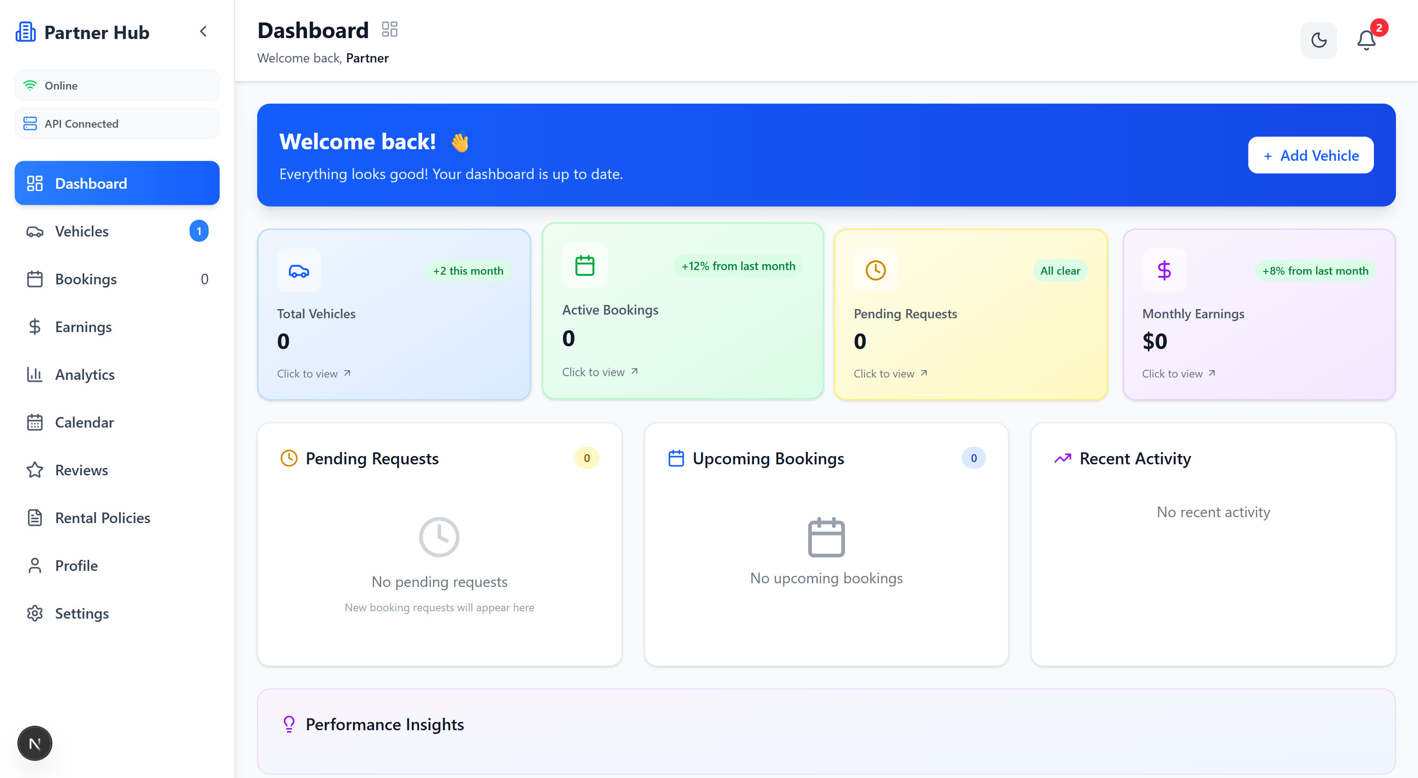Open the Settings menu item
The width and height of the screenshot is (1418, 778).
coord(81,613)
